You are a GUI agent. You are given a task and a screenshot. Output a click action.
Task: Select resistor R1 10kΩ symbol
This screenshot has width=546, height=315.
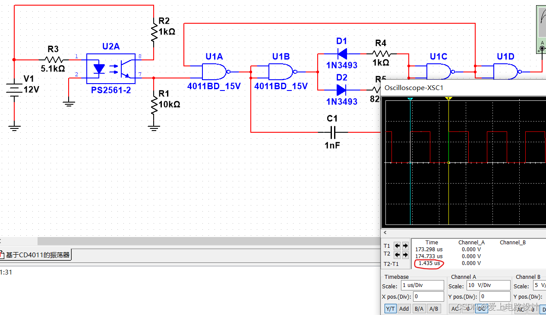pyautogui.click(x=154, y=105)
